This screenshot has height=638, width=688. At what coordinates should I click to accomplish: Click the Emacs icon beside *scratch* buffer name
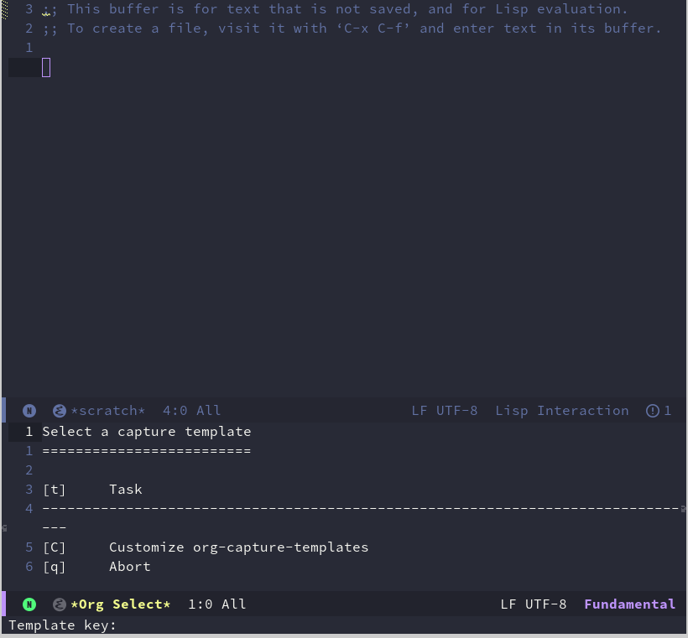pos(60,411)
